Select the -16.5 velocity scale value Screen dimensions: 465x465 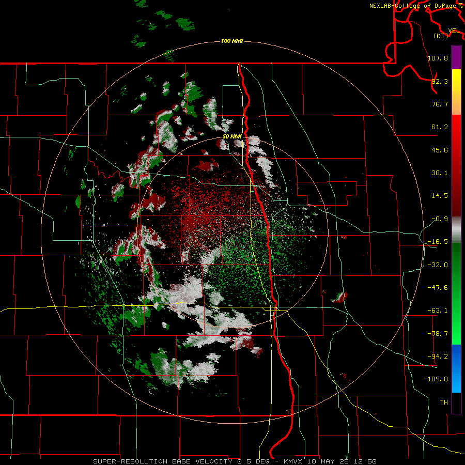[438, 242]
